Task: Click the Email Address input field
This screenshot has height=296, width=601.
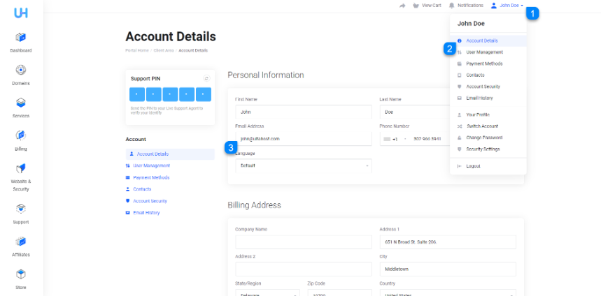Action: point(304,139)
